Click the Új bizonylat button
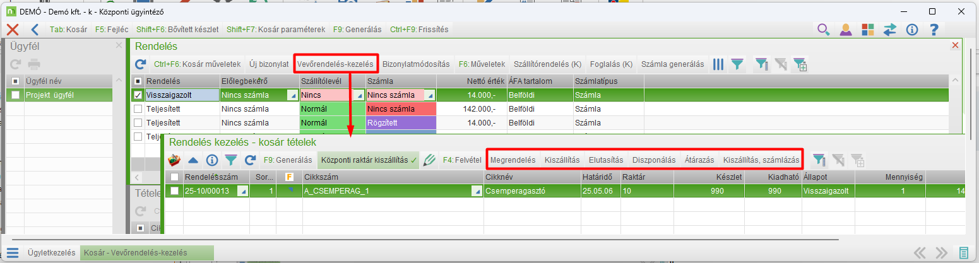This screenshot has height=263, width=979. pyautogui.click(x=269, y=64)
